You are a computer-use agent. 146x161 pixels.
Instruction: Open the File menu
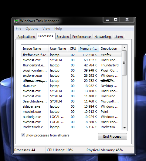pyautogui.click(x=19, y=29)
